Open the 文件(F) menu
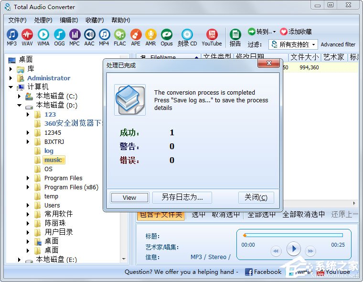Viewport: 363px width, 282px height. pos(17,20)
